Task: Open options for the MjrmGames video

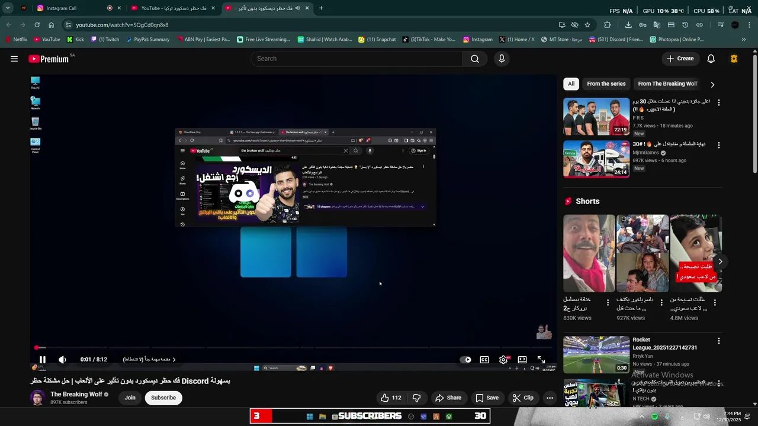Action: click(719, 145)
